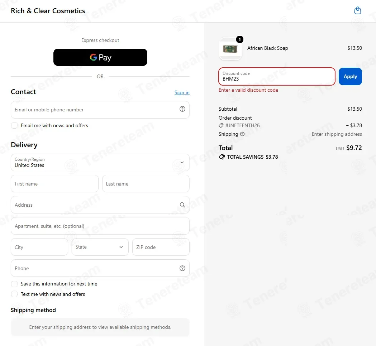Focus the ZIP code field
The image size is (376, 346).
coord(161,247)
